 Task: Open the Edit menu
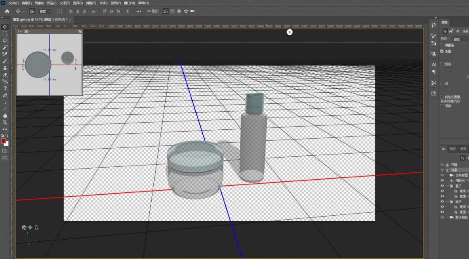click(26, 3)
